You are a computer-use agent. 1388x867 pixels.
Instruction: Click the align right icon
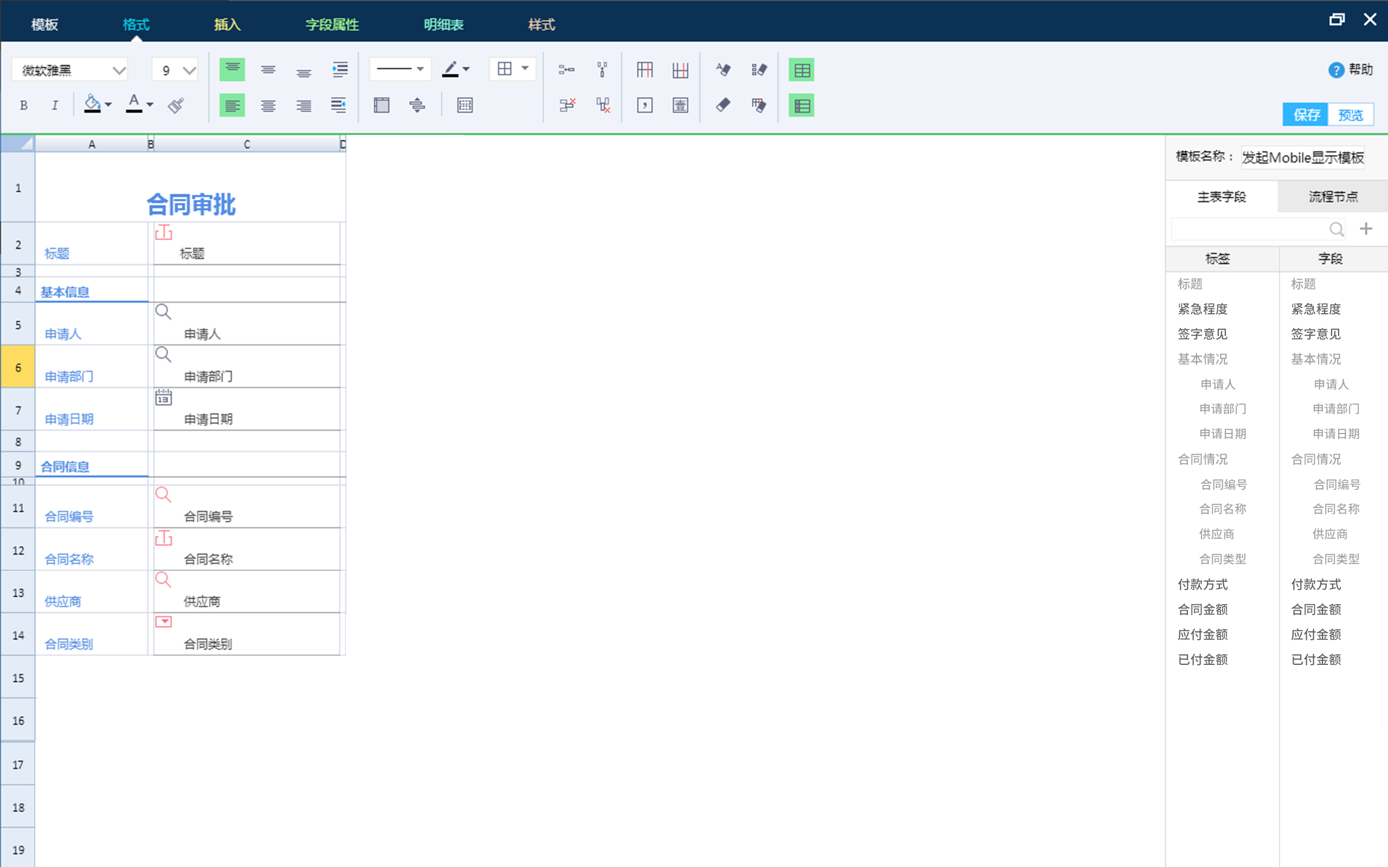point(304,106)
